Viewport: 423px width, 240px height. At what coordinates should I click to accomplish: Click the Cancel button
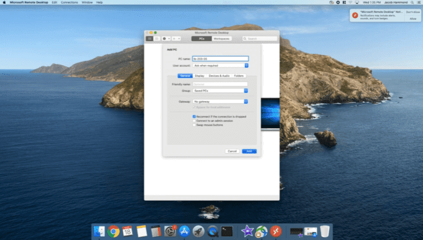(x=232, y=151)
